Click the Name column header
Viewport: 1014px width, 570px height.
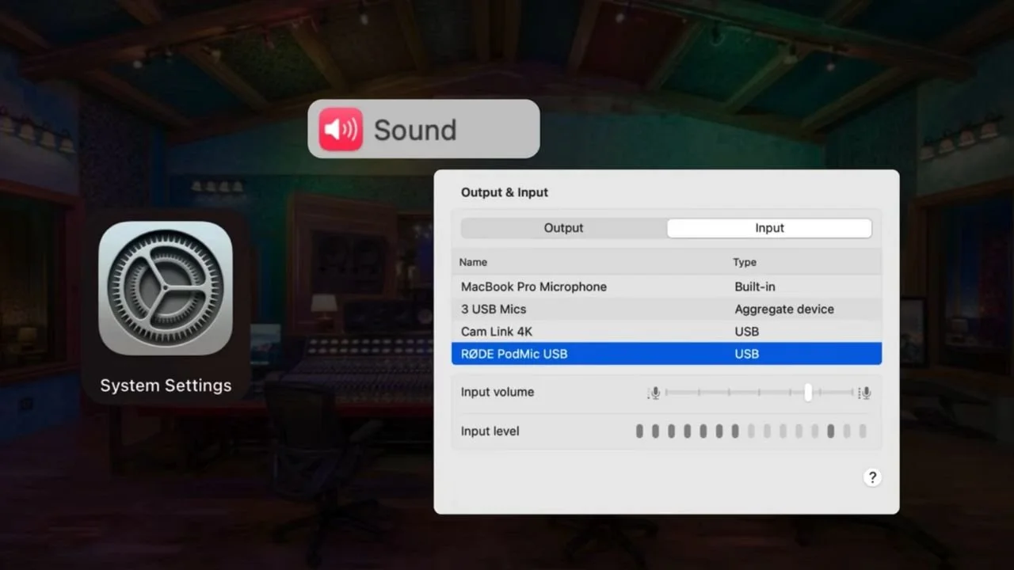point(474,262)
